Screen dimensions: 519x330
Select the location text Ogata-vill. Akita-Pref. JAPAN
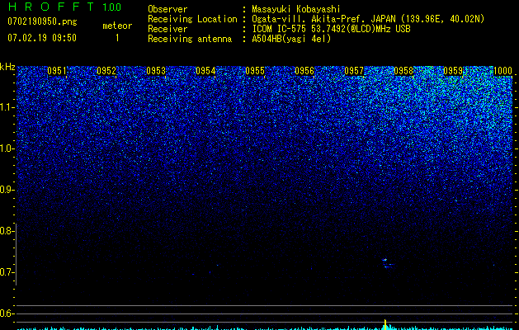(323, 19)
